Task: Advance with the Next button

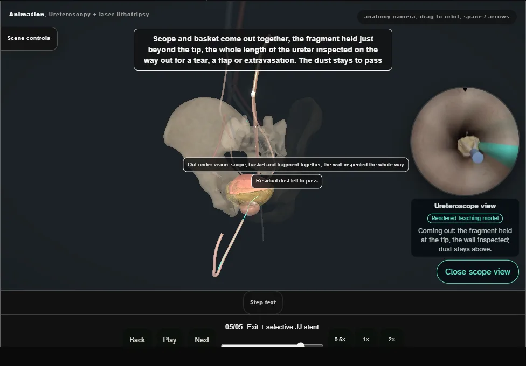Action: [x=202, y=340]
